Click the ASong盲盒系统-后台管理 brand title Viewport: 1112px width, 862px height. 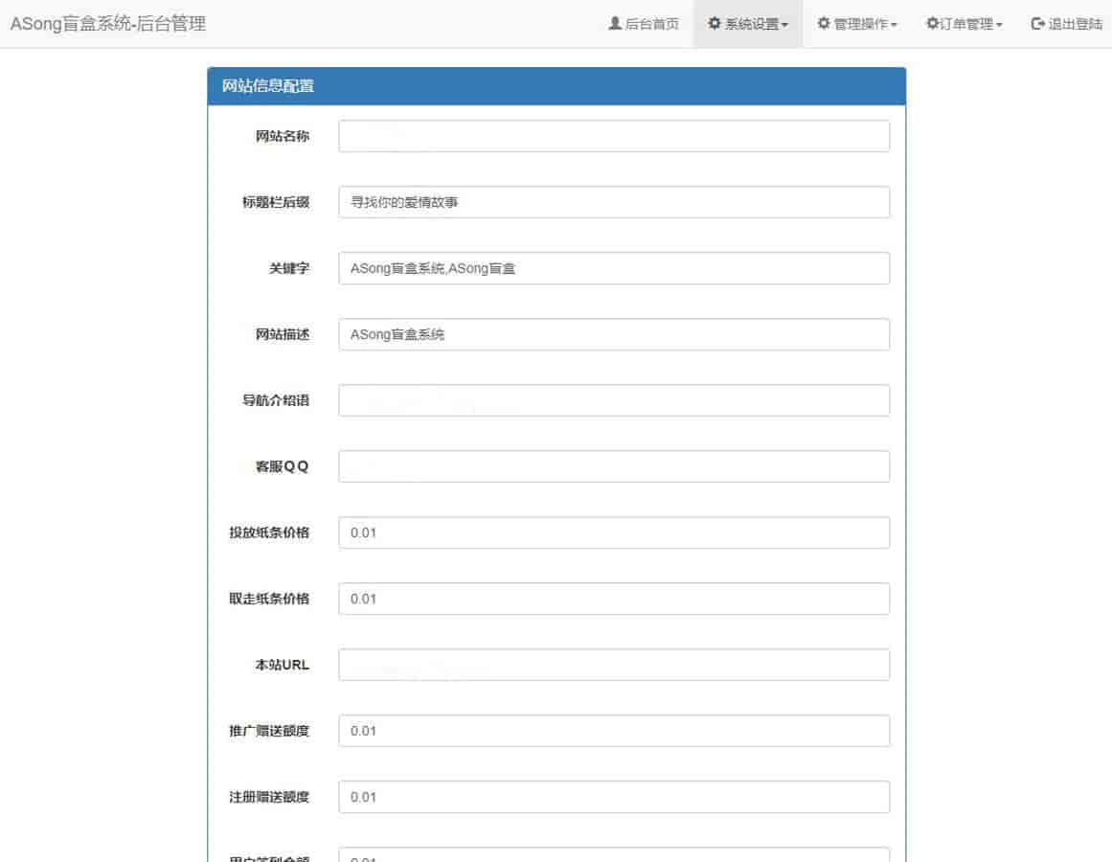(108, 23)
